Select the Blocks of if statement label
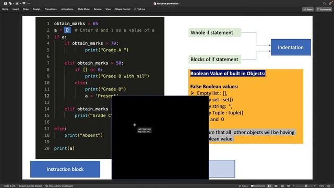The width and height of the screenshot is (334, 188). (214, 59)
